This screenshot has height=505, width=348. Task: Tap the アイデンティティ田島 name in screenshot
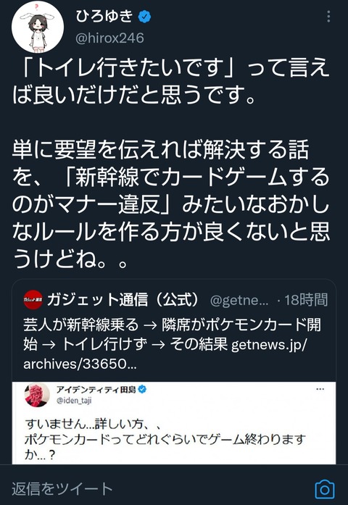tap(96, 389)
